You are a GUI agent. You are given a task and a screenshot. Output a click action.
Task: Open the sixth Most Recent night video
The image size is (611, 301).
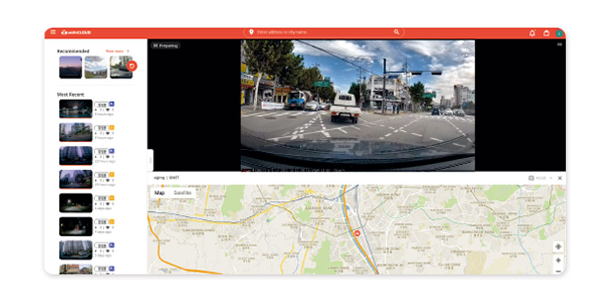[x=76, y=227]
